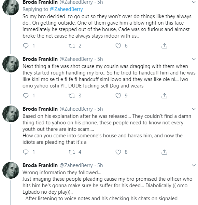Open avatar beside 'Next thing a fire' tweet
The image size is (198, 205).
tap(11, 64)
